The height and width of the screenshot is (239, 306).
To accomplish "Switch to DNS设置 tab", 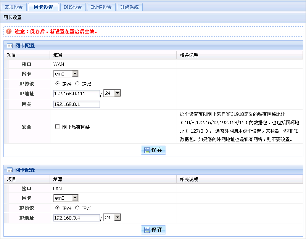I will click(73, 7).
